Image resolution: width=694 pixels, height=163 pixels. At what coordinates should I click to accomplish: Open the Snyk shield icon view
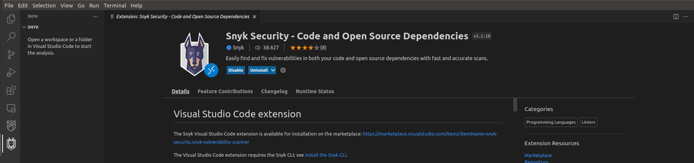(x=11, y=126)
